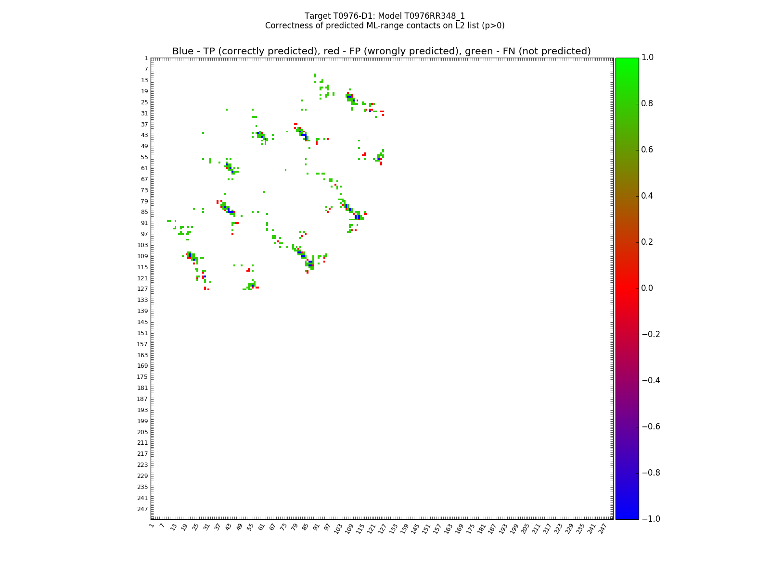Click the colorbar tick label 0.6

pyautogui.click(x=648, y=150)
